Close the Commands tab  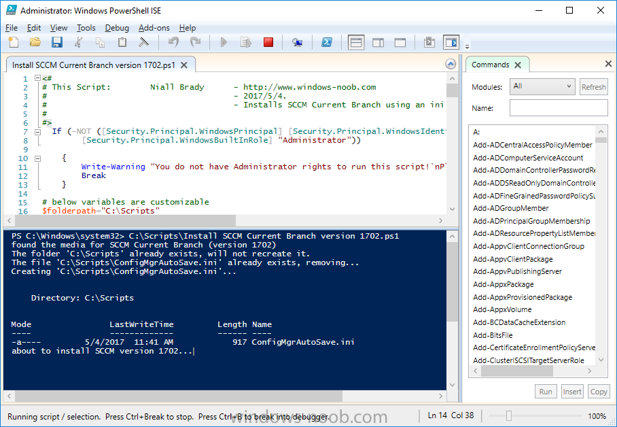point(518,65)
